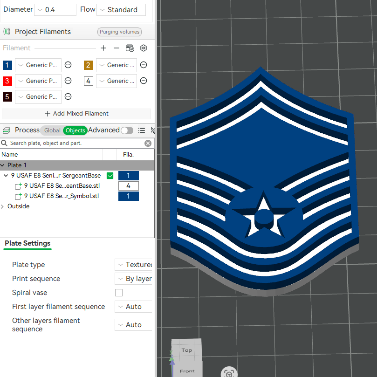Open the nozzle Diameter dropdown
This screenshot has width=377, height=377.
click(55, 10)
